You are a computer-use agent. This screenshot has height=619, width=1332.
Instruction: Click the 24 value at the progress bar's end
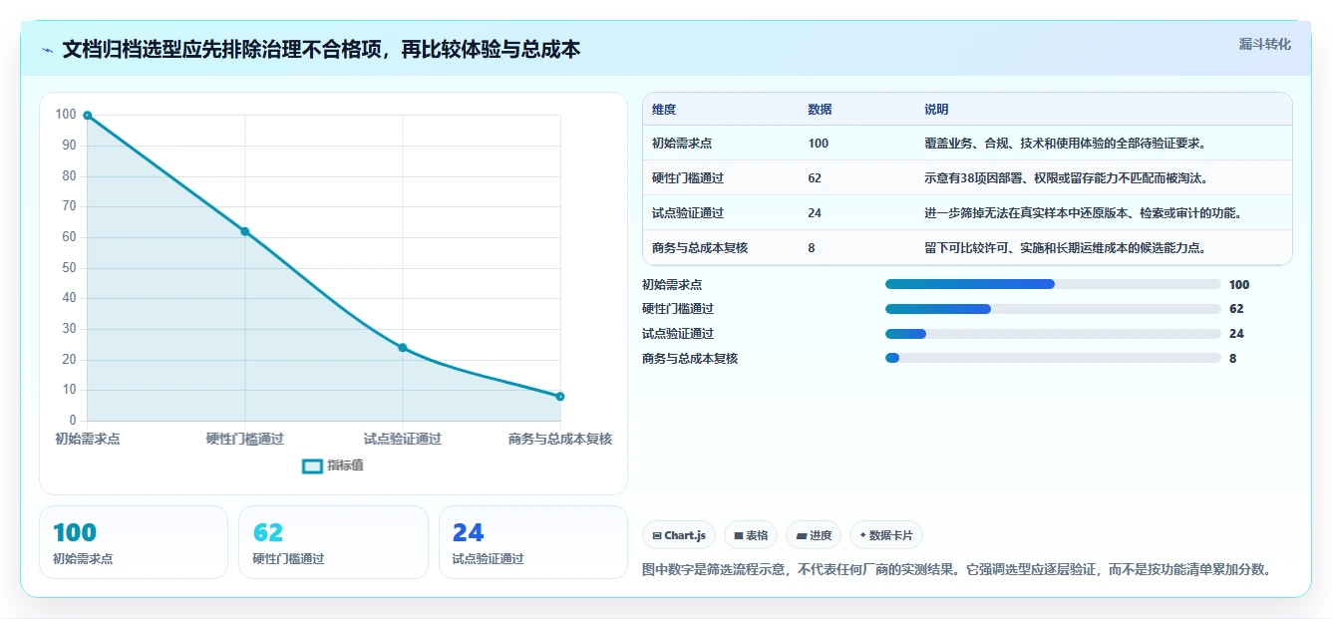pyautogui.click(x=1236, y=334)
